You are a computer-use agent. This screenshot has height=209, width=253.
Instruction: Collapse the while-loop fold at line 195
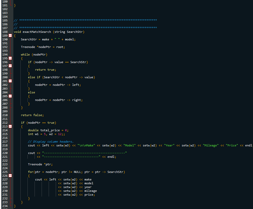10,58
